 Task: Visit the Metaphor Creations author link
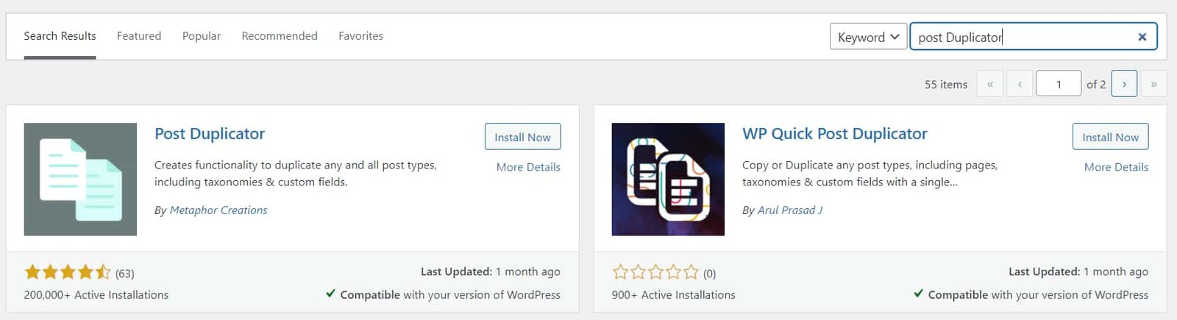(218, 210)
